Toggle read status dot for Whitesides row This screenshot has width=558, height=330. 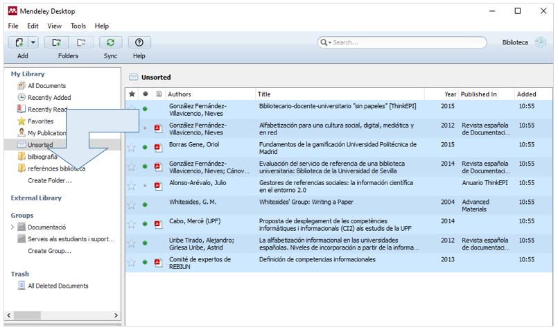point(145,205)
